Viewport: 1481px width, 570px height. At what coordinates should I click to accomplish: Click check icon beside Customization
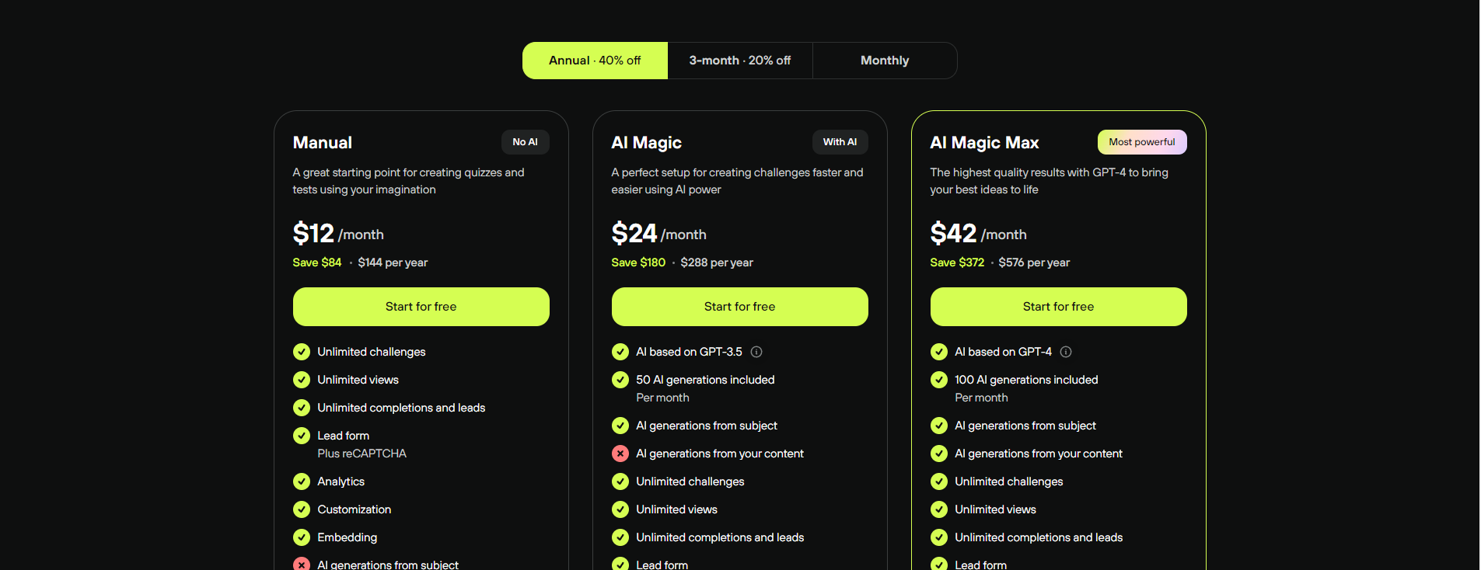(x=302, y=509)
